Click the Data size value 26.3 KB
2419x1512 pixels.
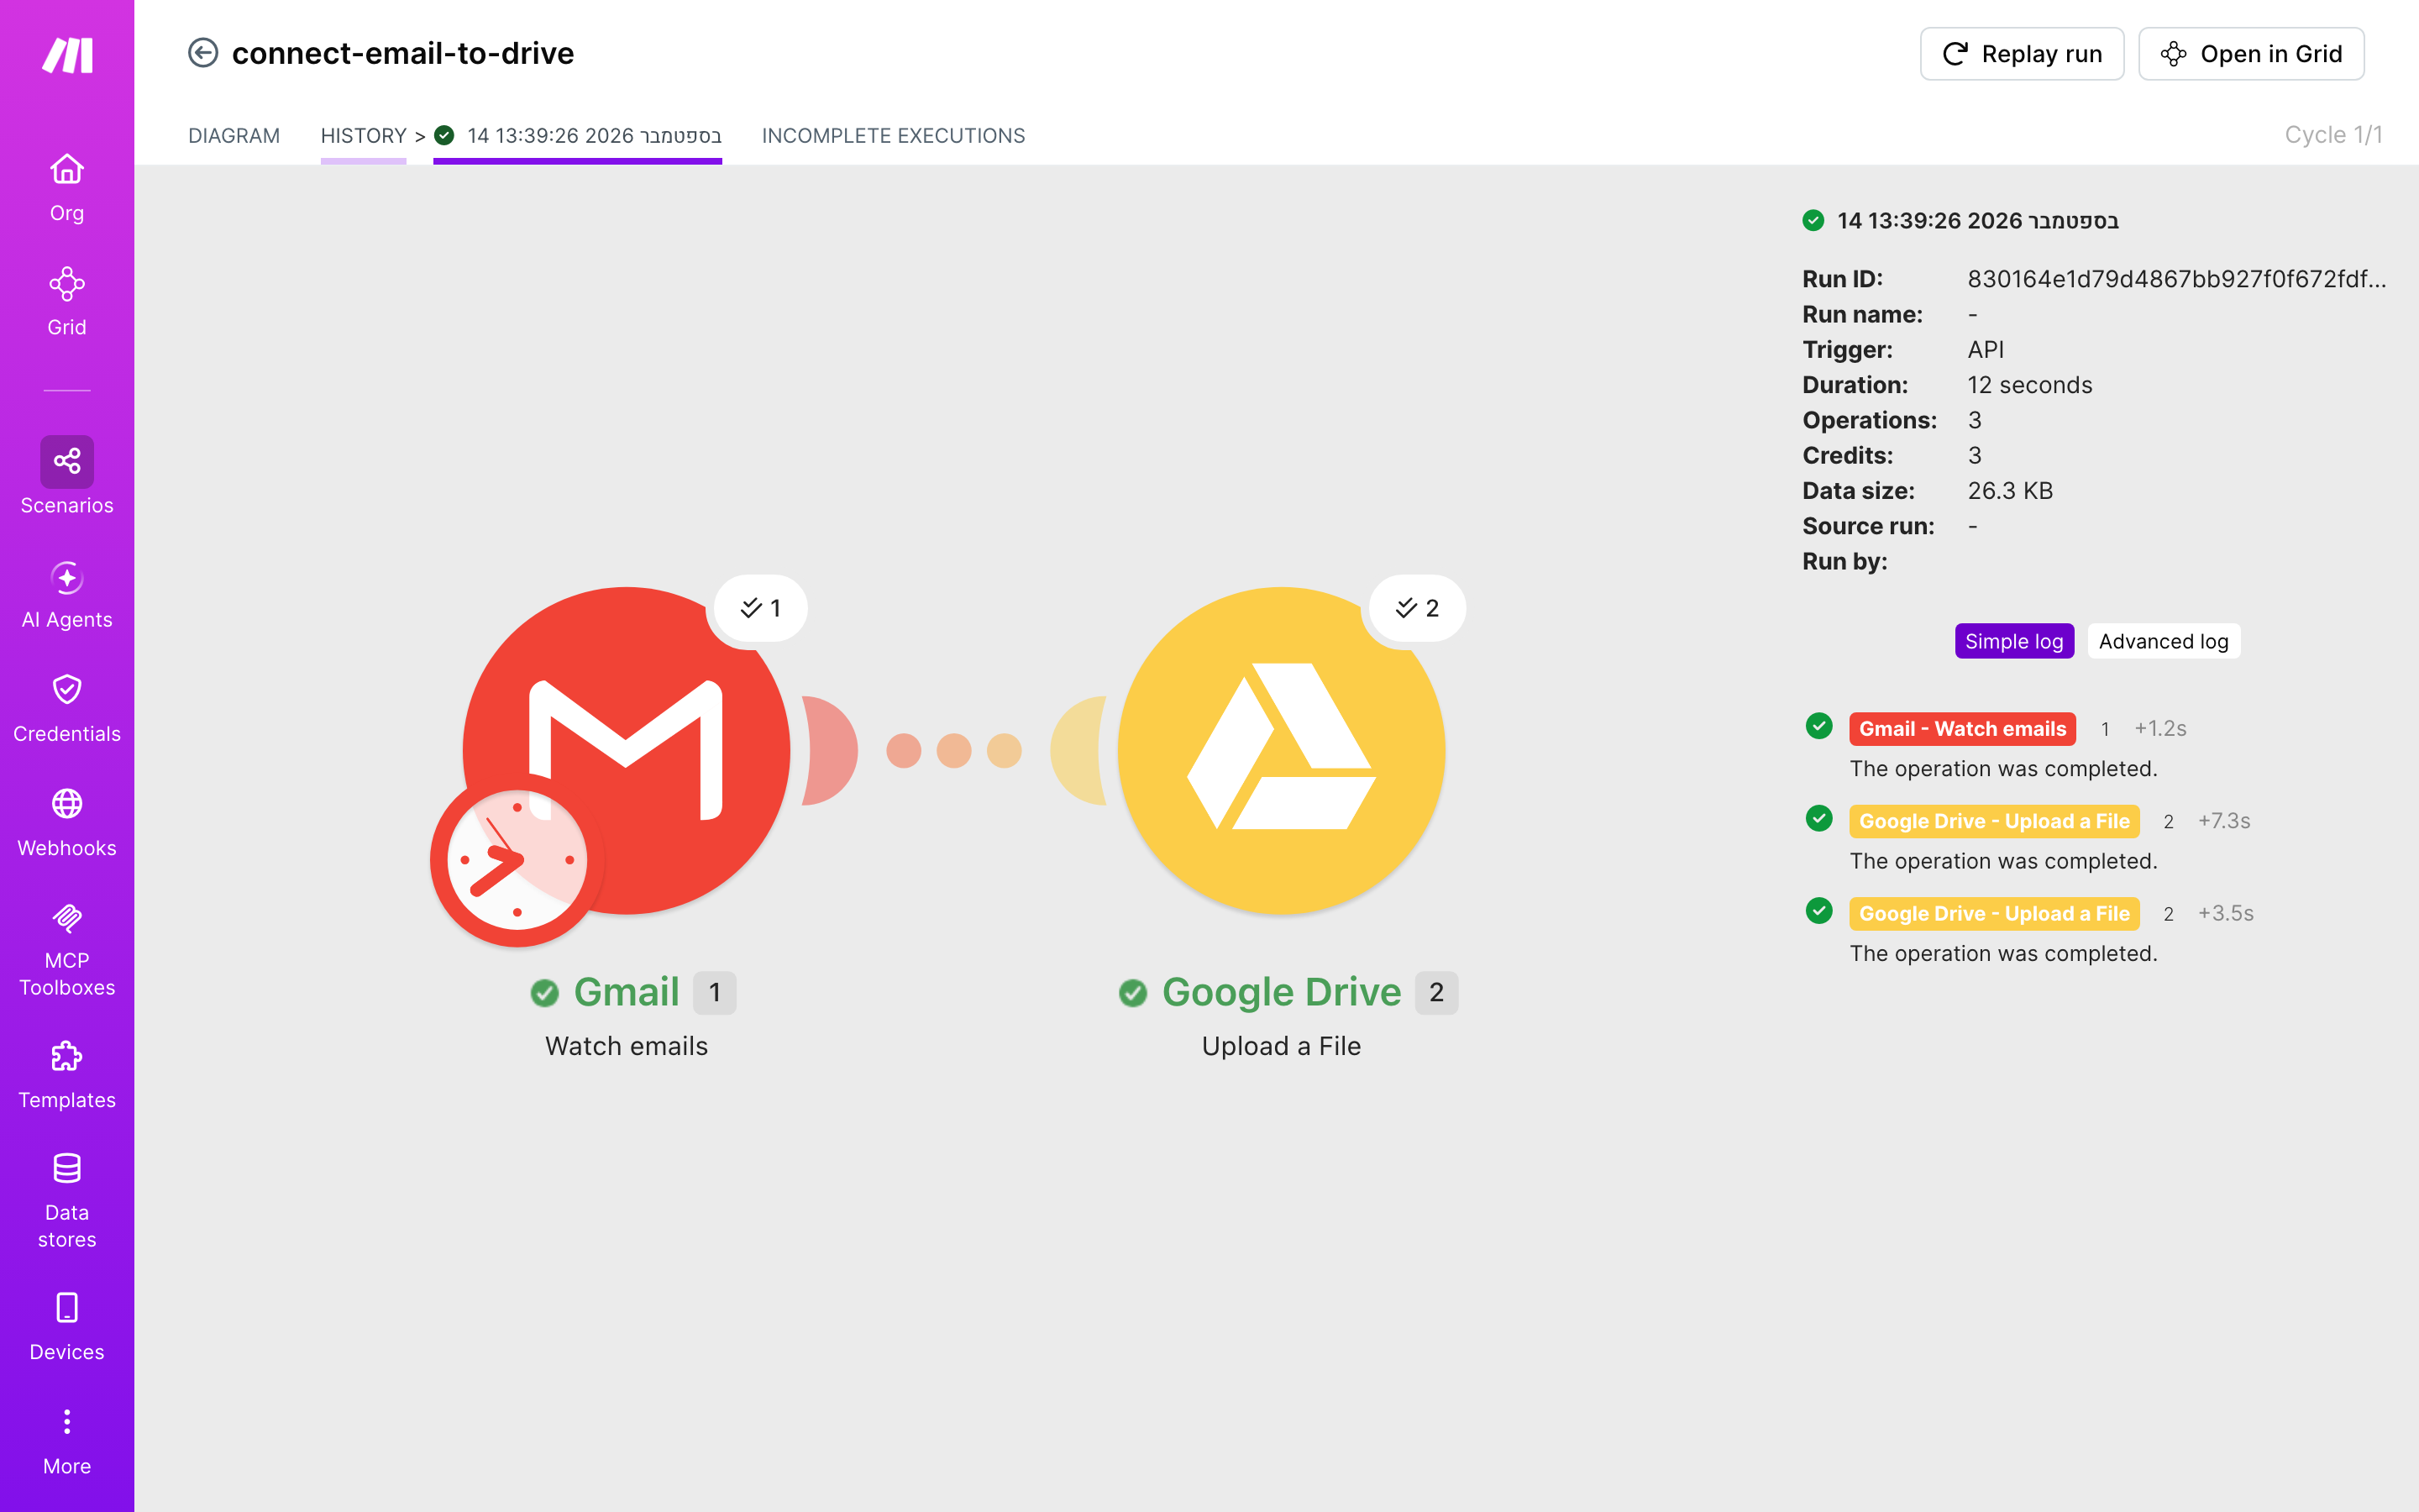point(2010,491)
